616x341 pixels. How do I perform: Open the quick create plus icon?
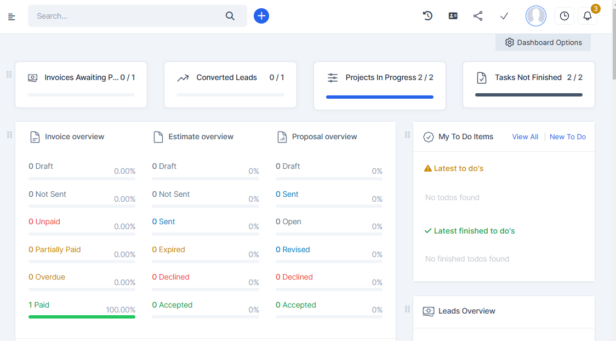pos(261,15)
